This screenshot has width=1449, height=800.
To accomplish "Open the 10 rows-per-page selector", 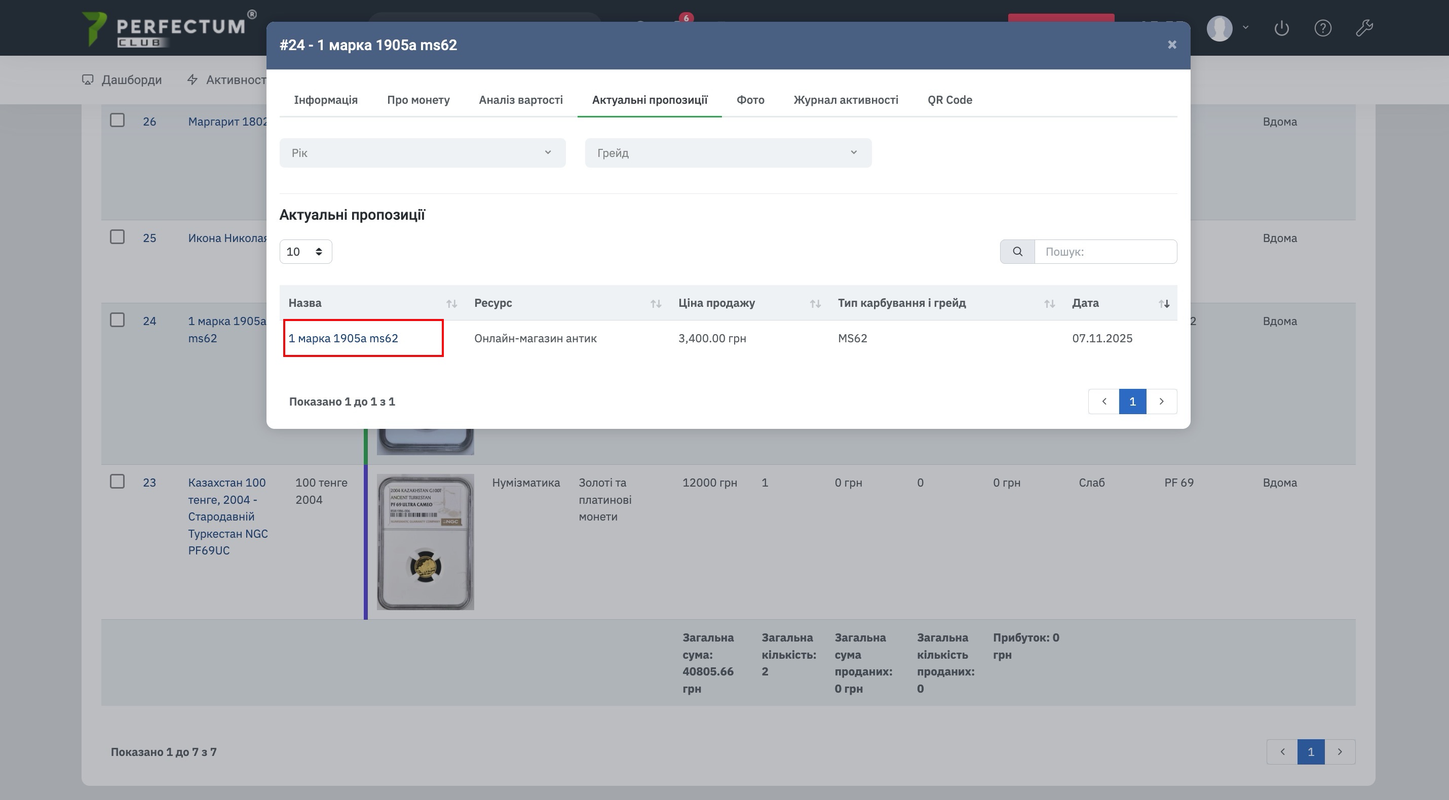I will (306, 251).
